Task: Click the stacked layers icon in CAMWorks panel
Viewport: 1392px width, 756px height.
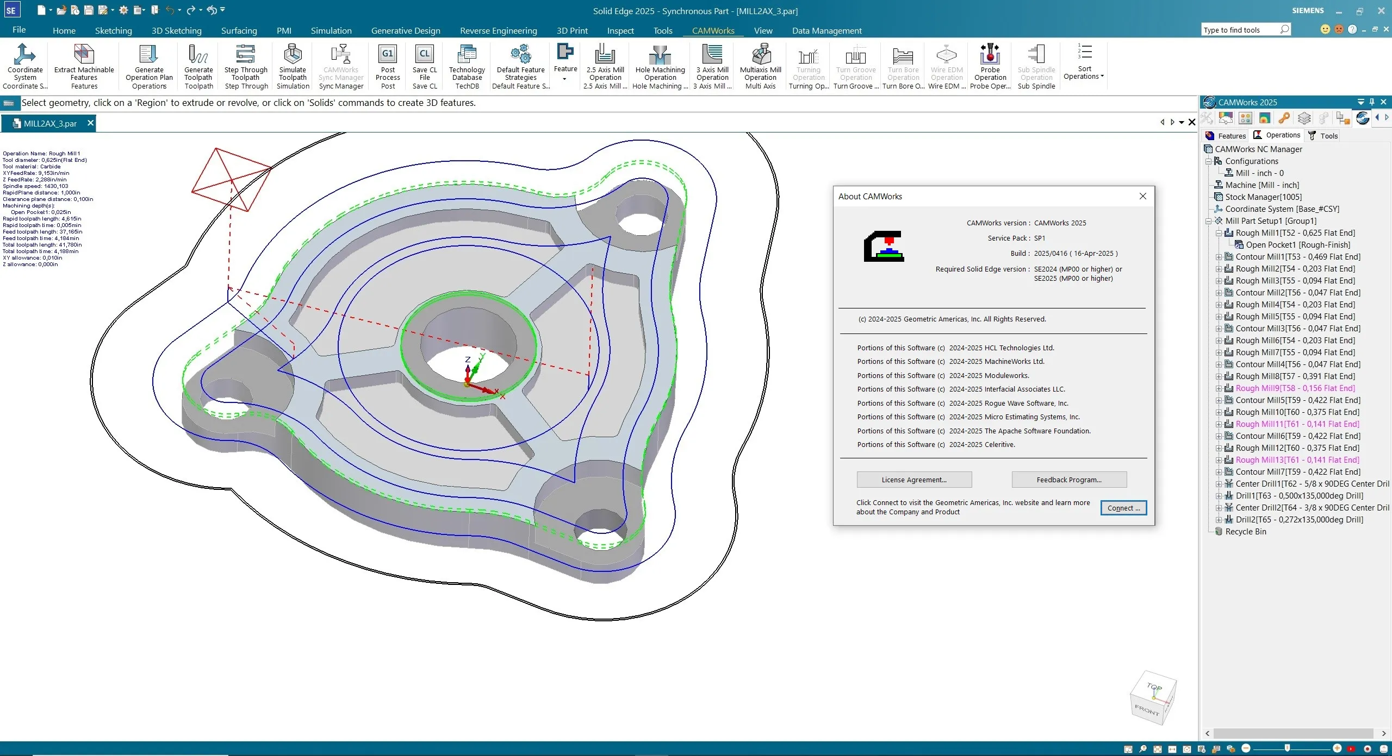Action: click(x=1304, y=118)
